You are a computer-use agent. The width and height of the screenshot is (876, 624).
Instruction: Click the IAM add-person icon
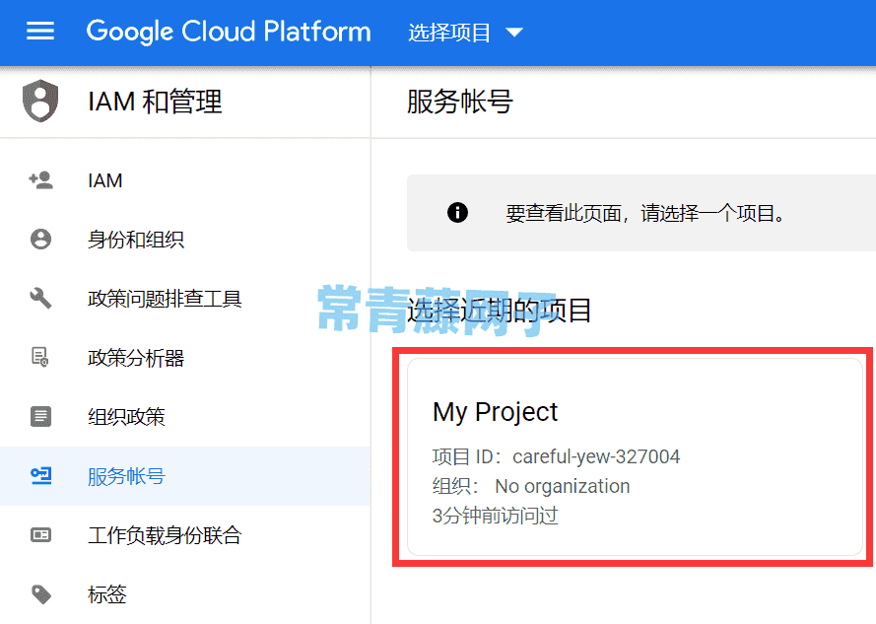pos(40,180)
